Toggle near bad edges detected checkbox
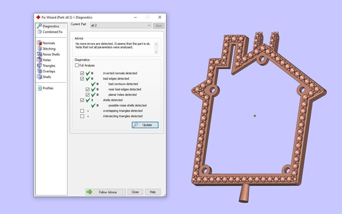This screenshot has height=214, width=342. tap(88, 89)
